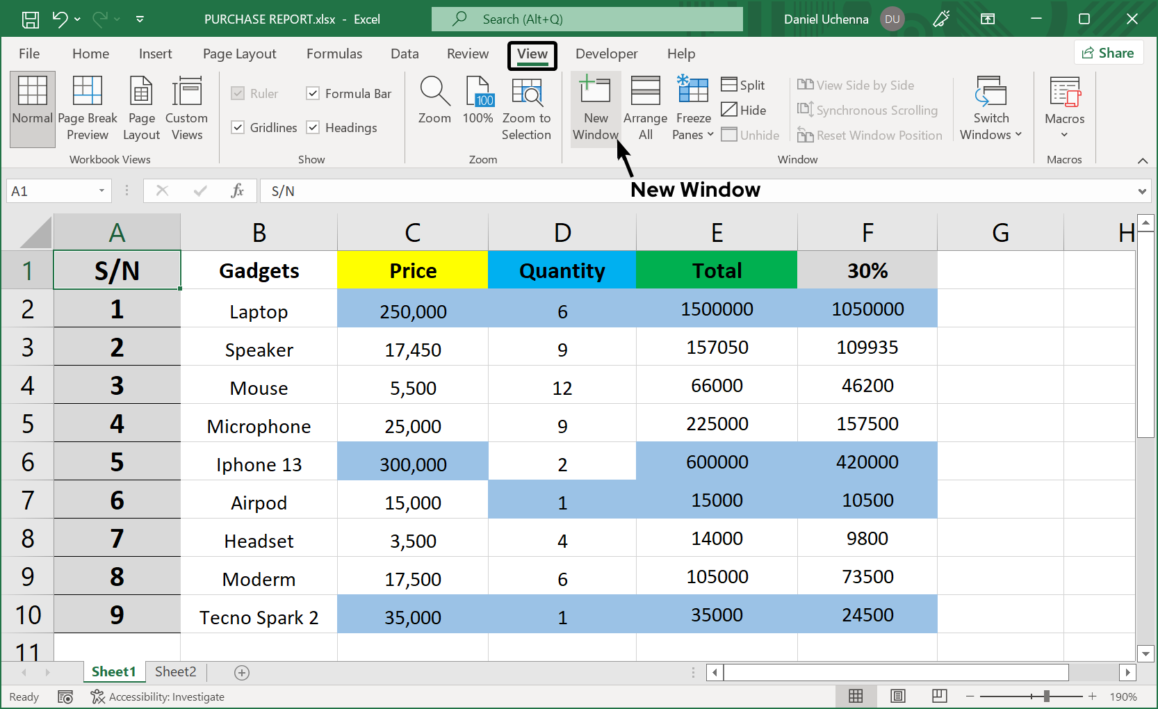Split the worksheet window
The image size is (1158, 709).
(x=742, y=84)
